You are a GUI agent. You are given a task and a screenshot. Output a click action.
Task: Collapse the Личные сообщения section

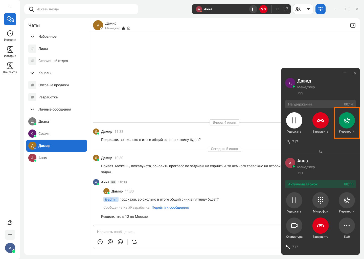click(x=32, y=109)
